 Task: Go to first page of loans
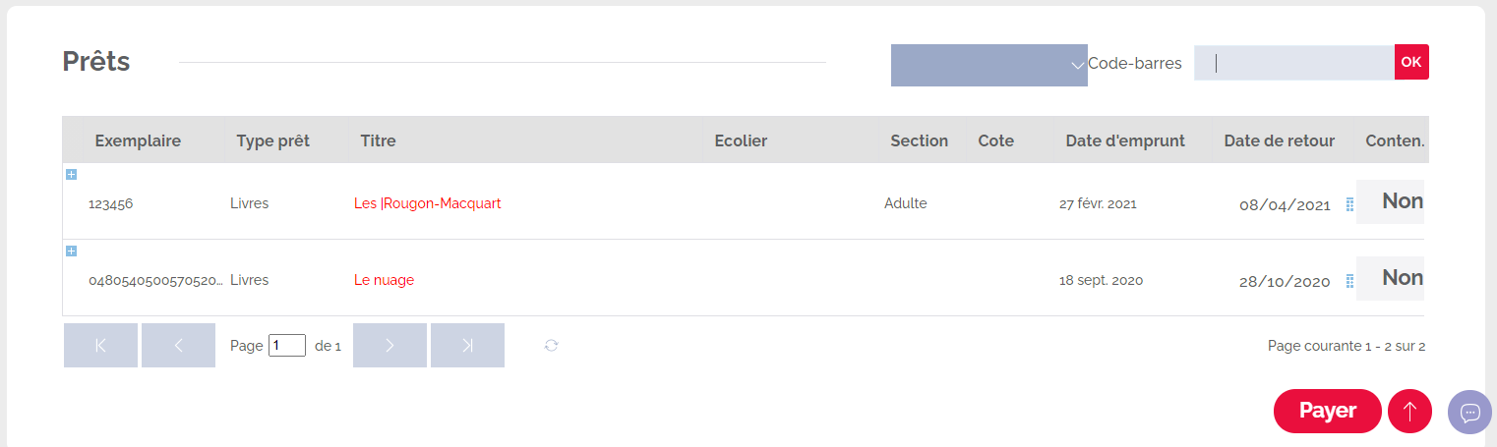[100, 346]
